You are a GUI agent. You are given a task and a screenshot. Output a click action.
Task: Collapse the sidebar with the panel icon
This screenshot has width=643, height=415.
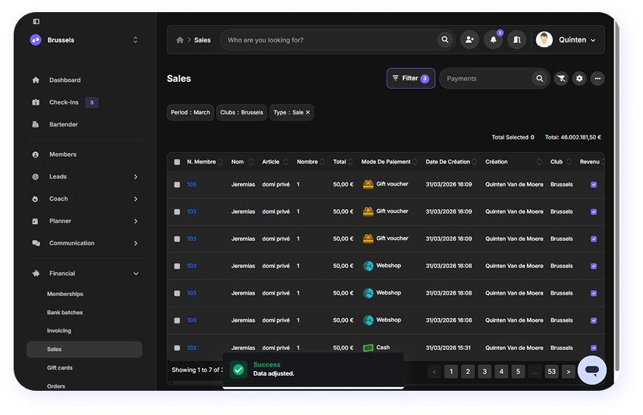(36, 21)
